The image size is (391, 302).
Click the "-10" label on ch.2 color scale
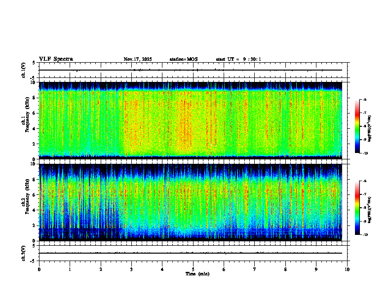(x=365, y=235)
